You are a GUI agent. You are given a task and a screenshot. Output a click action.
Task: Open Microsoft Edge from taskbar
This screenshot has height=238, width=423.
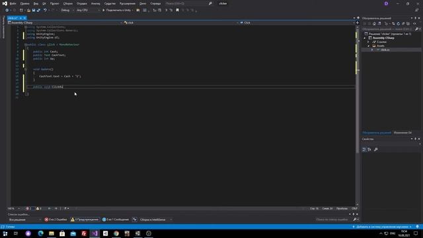[41, 233]
